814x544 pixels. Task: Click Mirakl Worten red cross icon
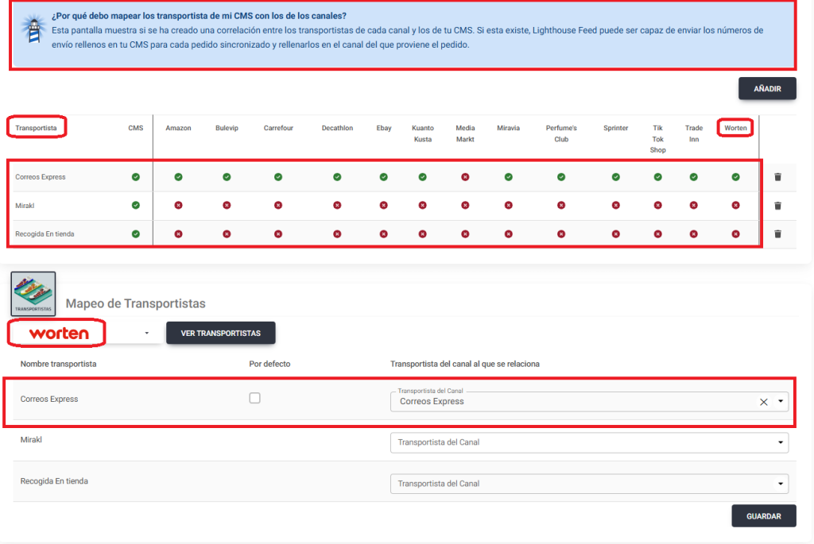(x=735, y=206)
